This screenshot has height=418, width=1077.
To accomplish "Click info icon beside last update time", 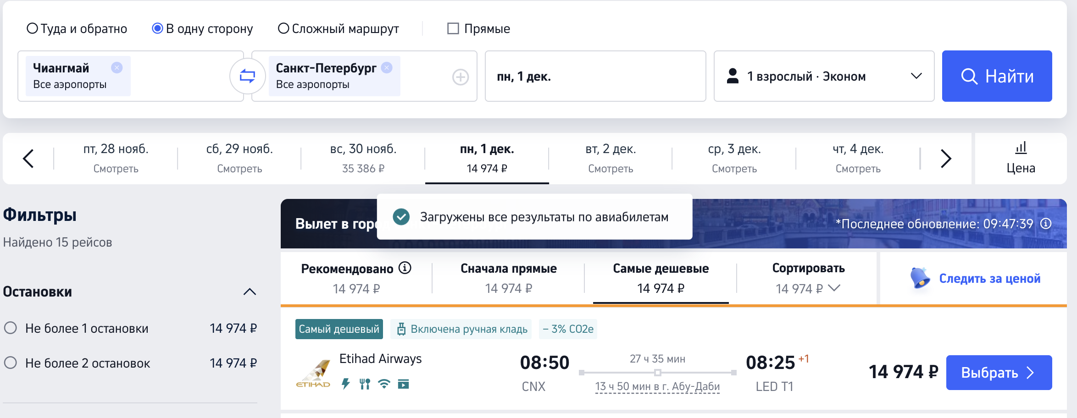I will click(x=1046, y=224).
